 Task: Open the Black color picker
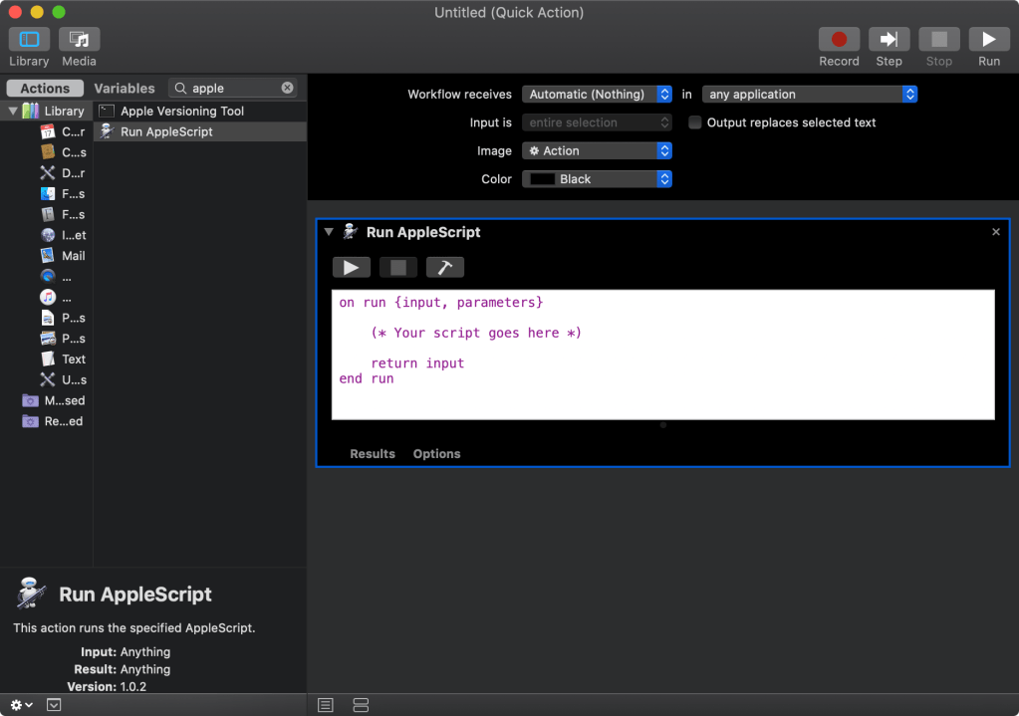(x=597, y=179)
